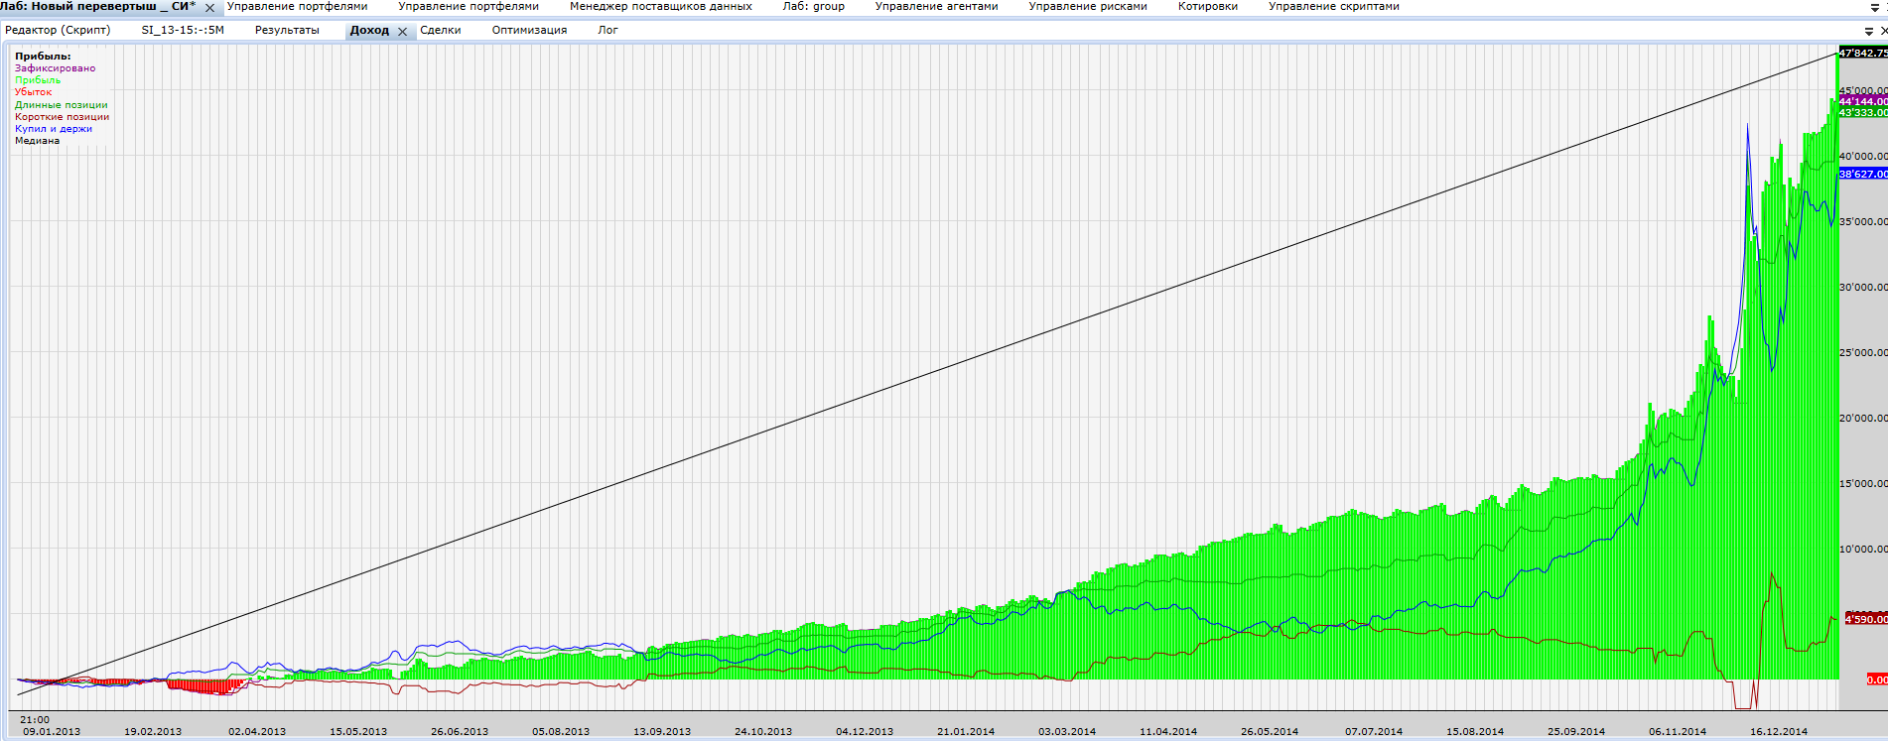This screenshot has width=1888, height=741.
Task: Click the 15.05.2013 date label
Action: tap(358, 732)
